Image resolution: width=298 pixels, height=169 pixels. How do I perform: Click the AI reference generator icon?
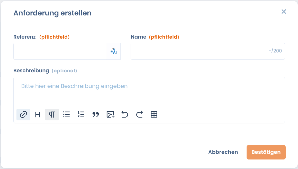click(114, 51)
